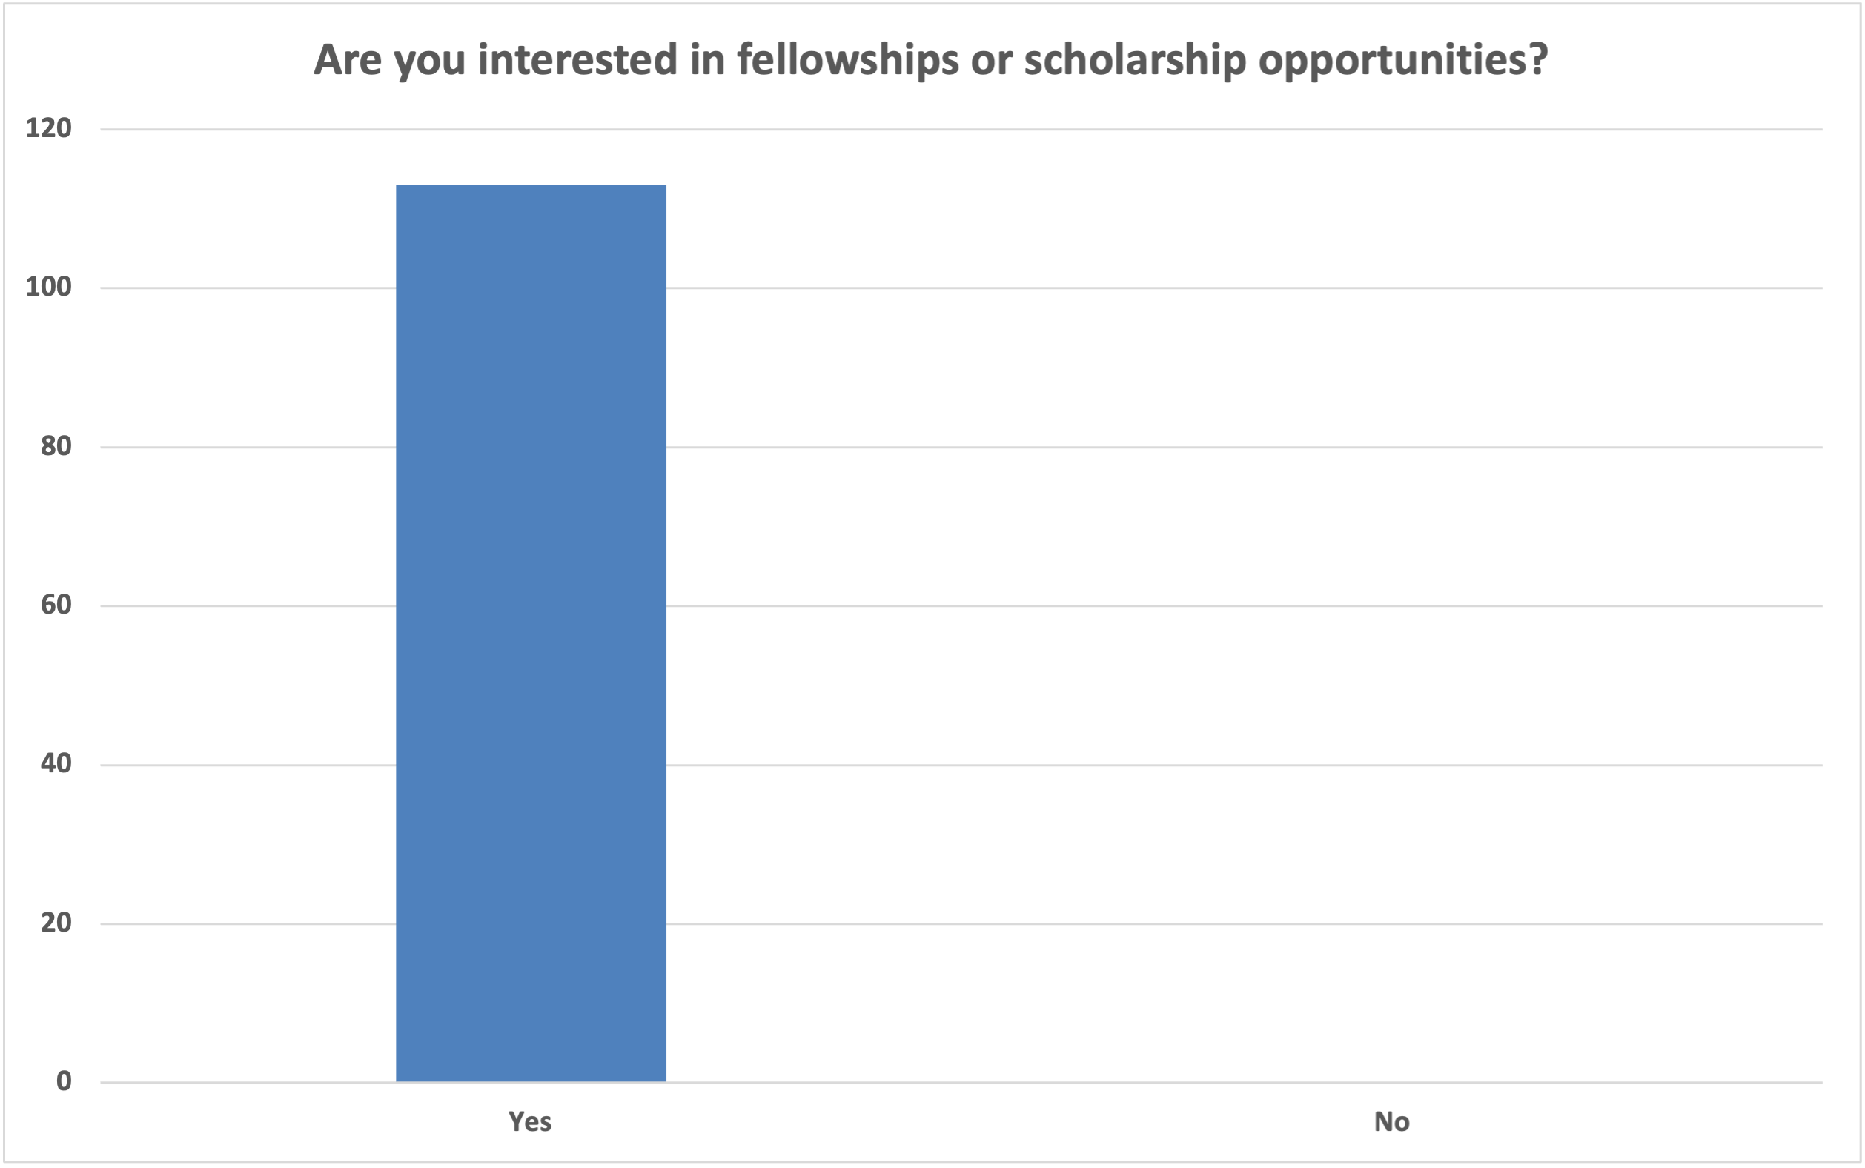Click the No category label
This screenshot has height=1168, width=1865.
point(1391,1121)
